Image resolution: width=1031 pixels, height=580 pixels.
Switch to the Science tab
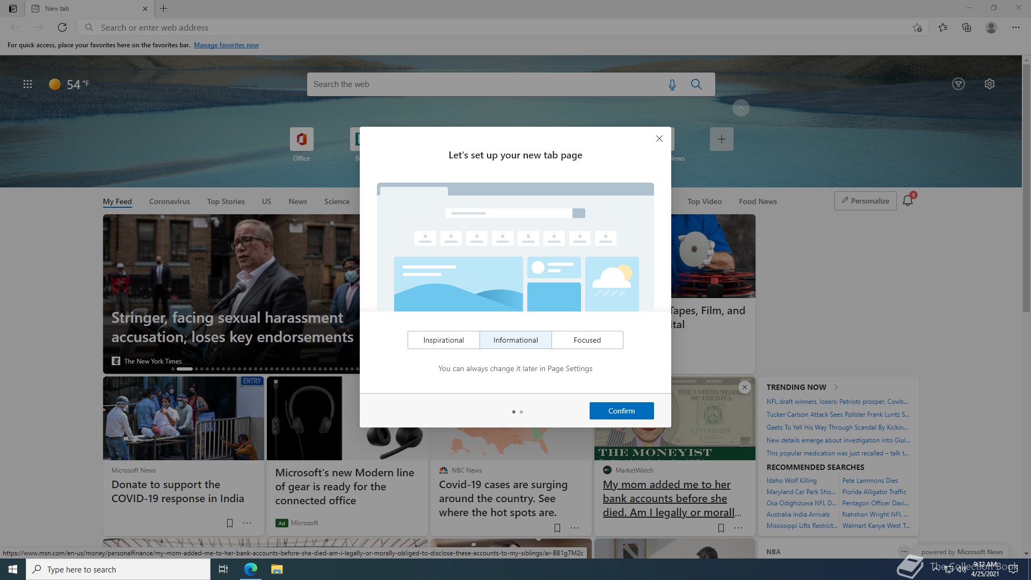[x=337, y=201]
